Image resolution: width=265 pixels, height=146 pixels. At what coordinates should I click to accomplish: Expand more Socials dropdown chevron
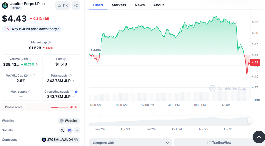click(77, 130)
